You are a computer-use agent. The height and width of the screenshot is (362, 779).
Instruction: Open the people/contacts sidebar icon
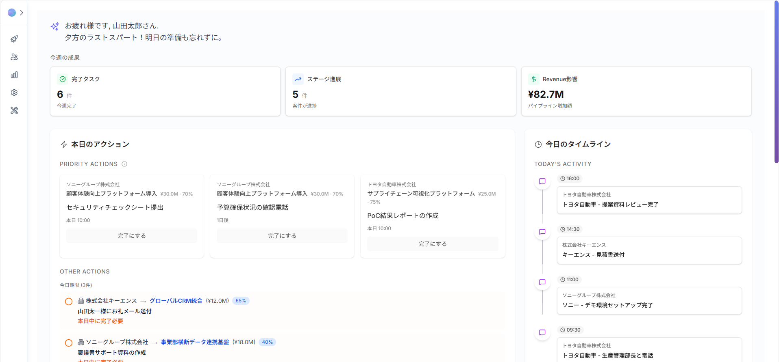click(14, 57)
